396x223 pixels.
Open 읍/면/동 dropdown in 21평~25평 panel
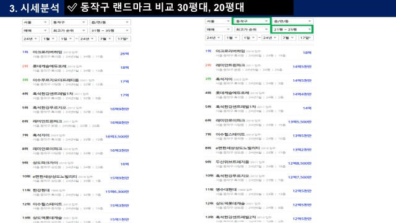click(293, 21)
